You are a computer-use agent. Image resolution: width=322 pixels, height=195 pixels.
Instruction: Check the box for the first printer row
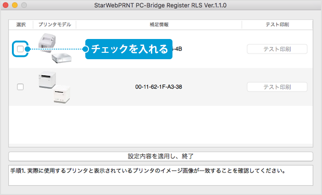pos(20,49)
